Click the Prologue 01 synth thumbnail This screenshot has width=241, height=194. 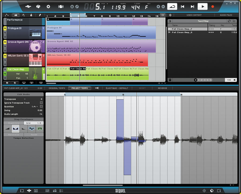point(35,32)
